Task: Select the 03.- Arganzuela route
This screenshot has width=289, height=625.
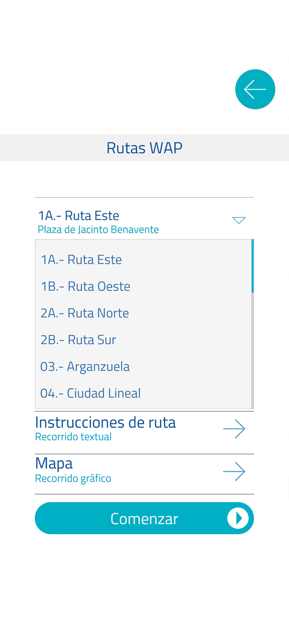Action: tap(85, 366)
